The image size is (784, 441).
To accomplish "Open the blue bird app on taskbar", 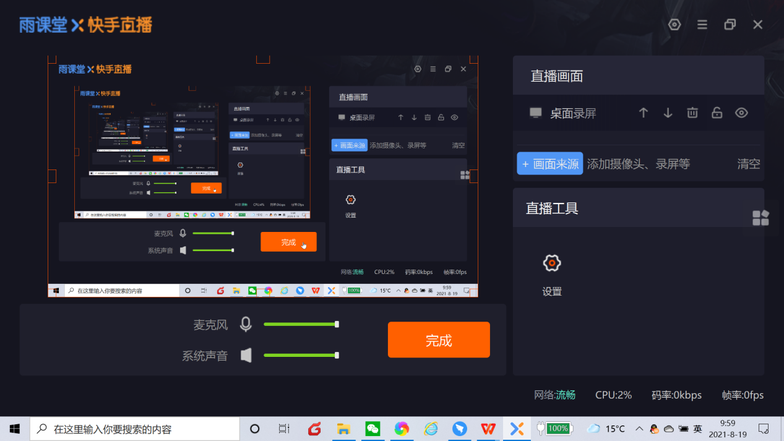I will click(460, 429).
